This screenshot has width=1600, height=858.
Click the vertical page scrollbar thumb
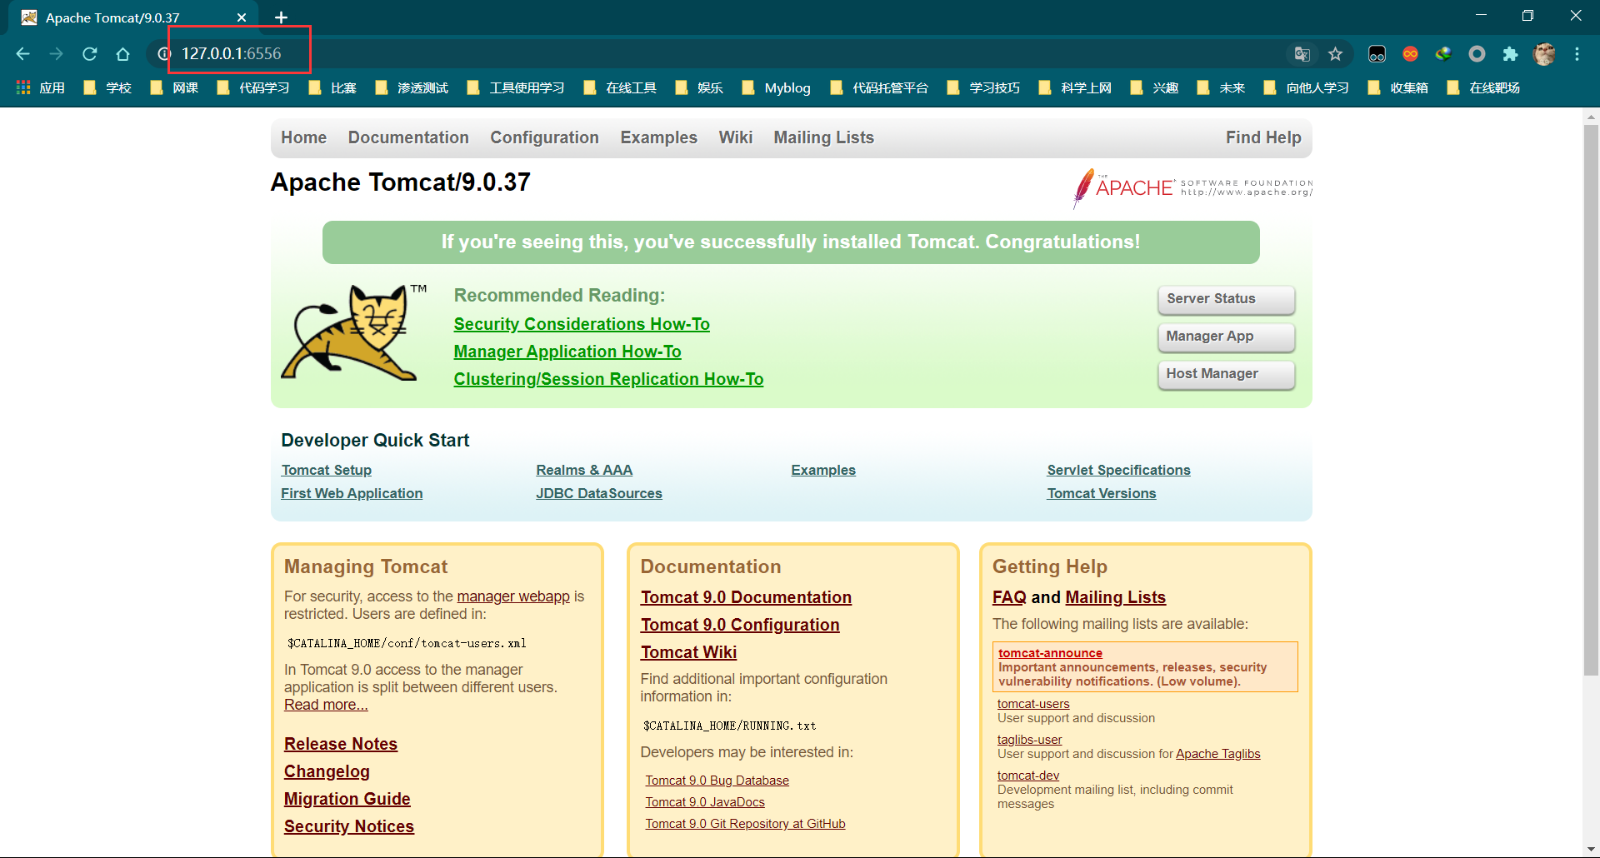1591,400
